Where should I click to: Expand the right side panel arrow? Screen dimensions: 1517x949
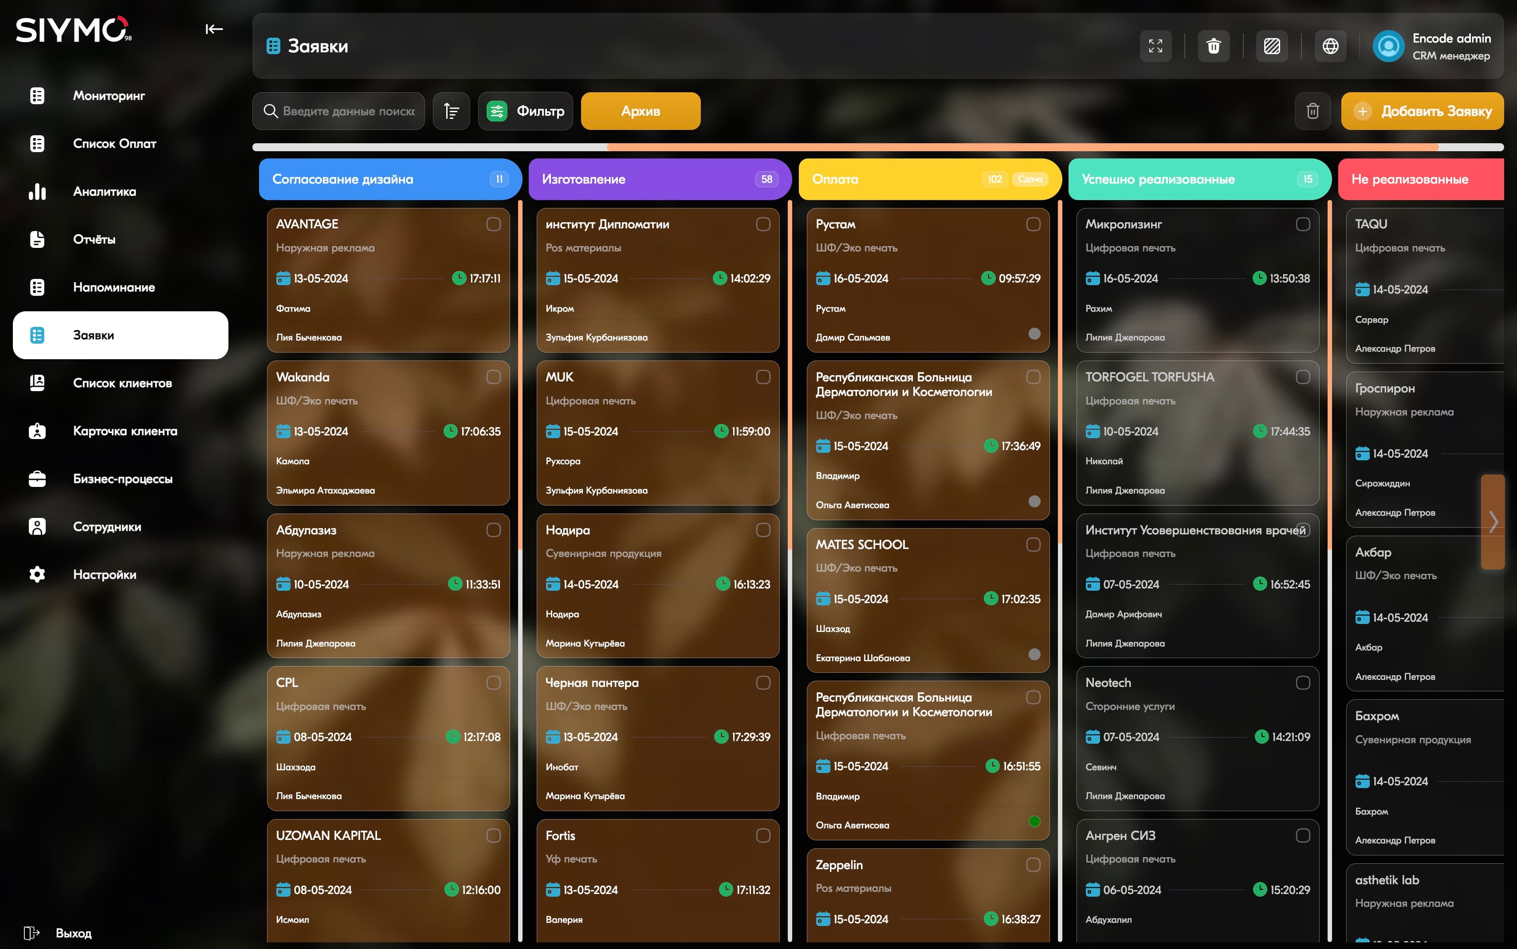coord(1493,522)
